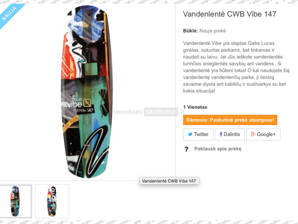Click the Vandenlentė CWB Vibe 147 tooltip
Viewport: 298px width, 224px height.
click(x=169, y=181)
